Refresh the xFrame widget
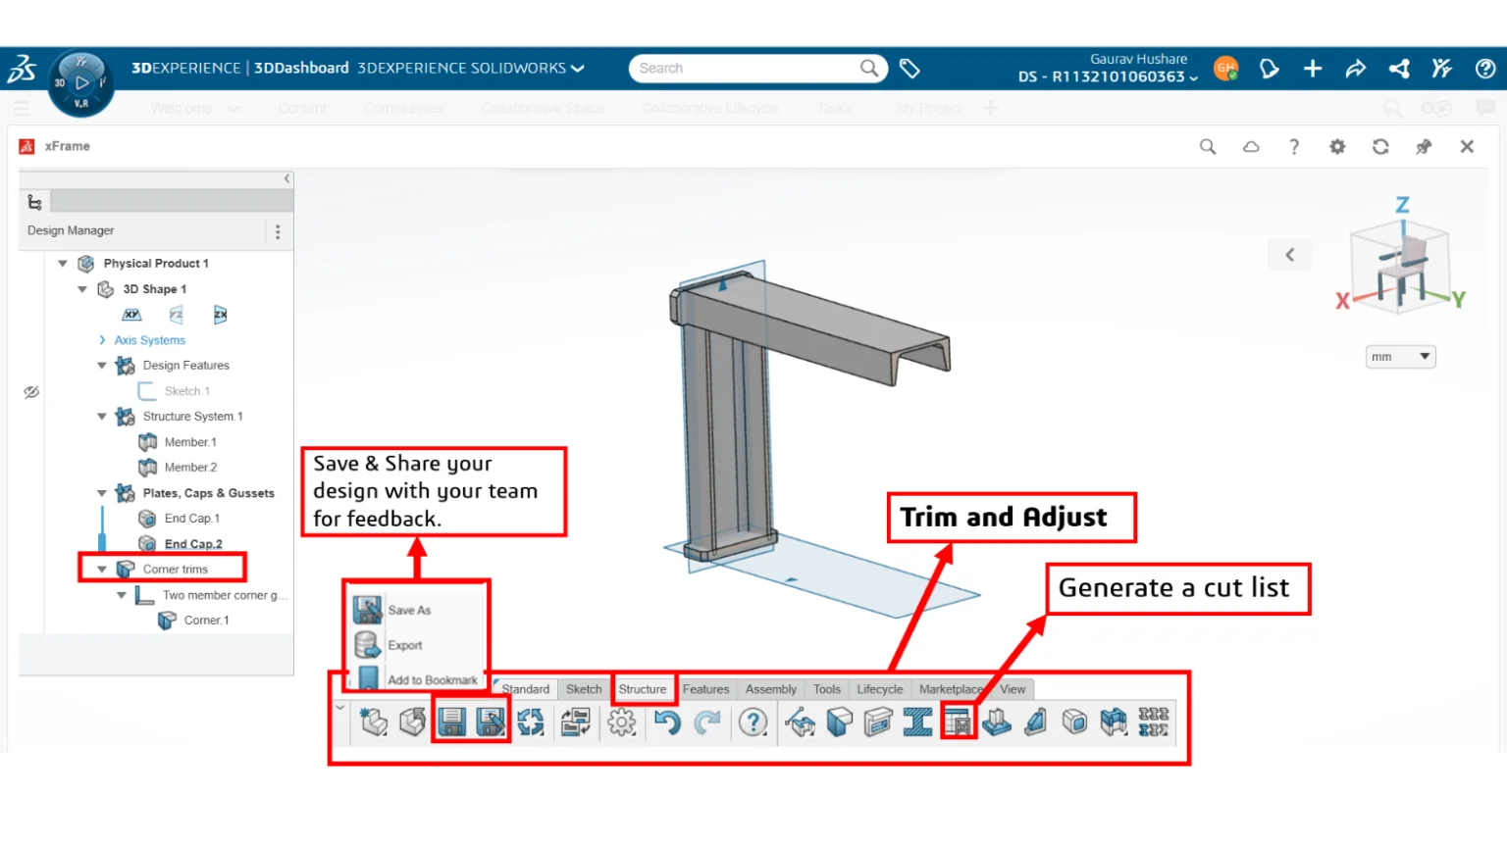Image resolution: width=1507 pixels, height=847 pixels. click(x=1380, y=147)
